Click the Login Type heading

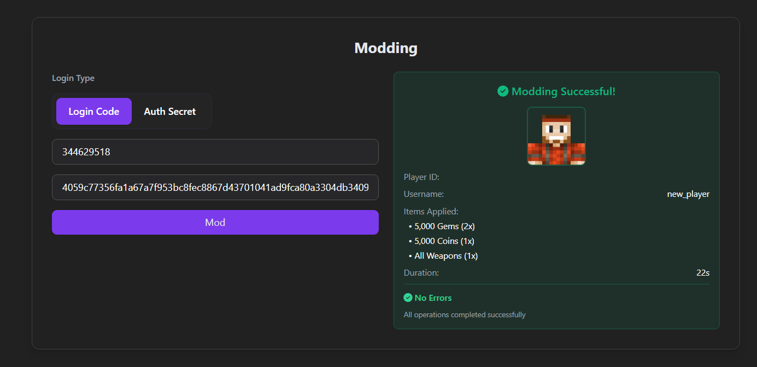click(x=73, y=78)
